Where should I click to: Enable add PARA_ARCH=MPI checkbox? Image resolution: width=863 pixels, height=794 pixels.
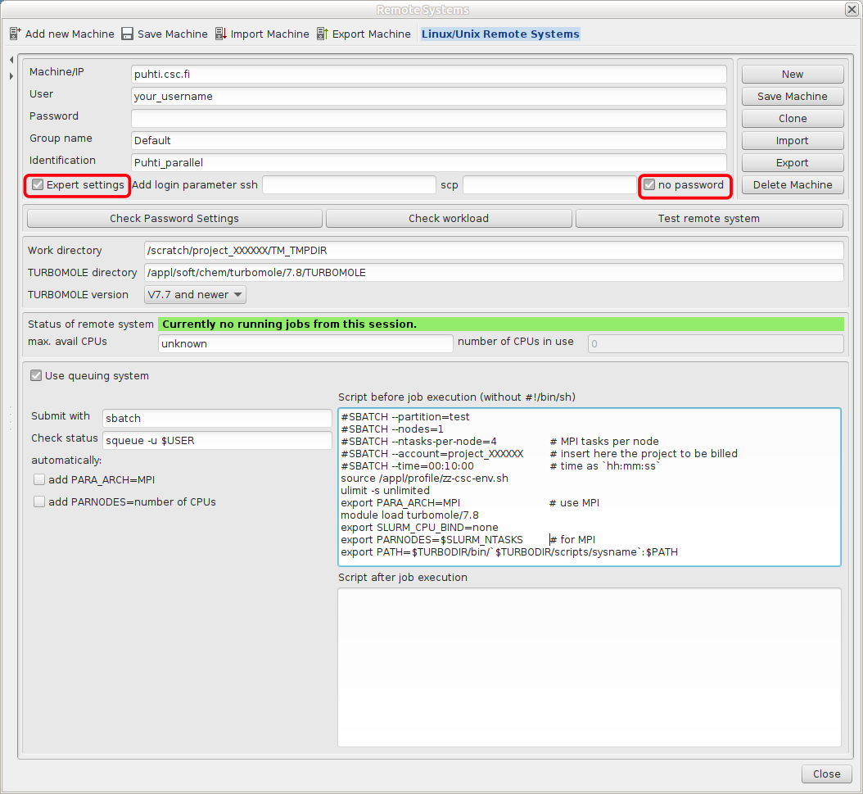pos(39,479)
